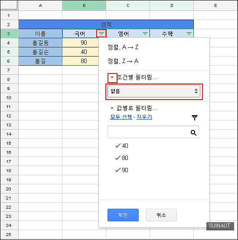Cancel with the 취소 button
This screenshot has width=238, height=240.
click(x=161, y=215)
